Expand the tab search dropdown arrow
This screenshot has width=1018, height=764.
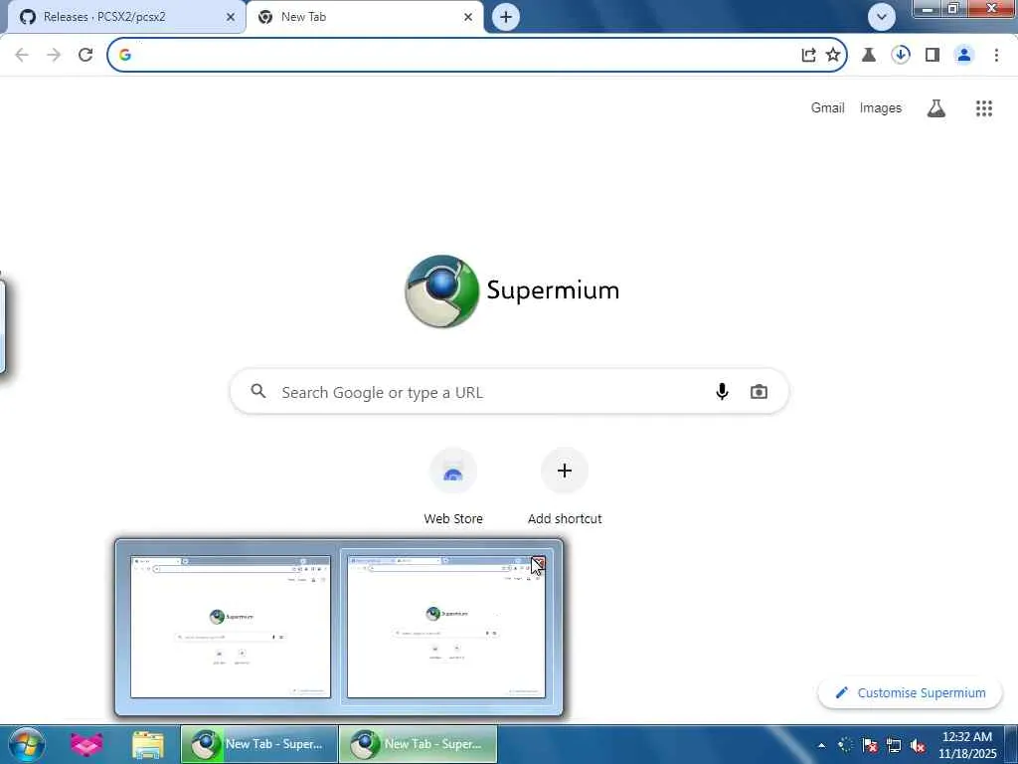tap(881, 17)
